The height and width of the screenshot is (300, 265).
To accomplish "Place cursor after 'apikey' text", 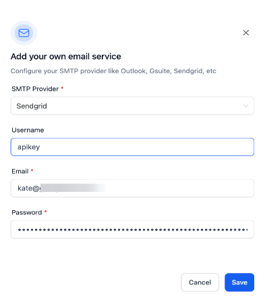I will pyautogui.click(x=40, y=147).
